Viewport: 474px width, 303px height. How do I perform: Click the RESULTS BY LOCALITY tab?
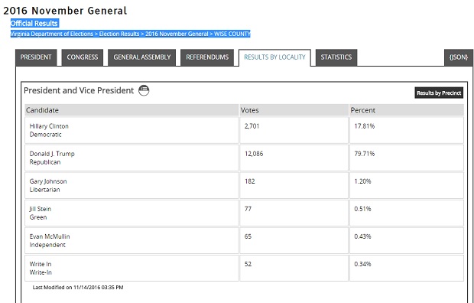click(x=274, y=57)
